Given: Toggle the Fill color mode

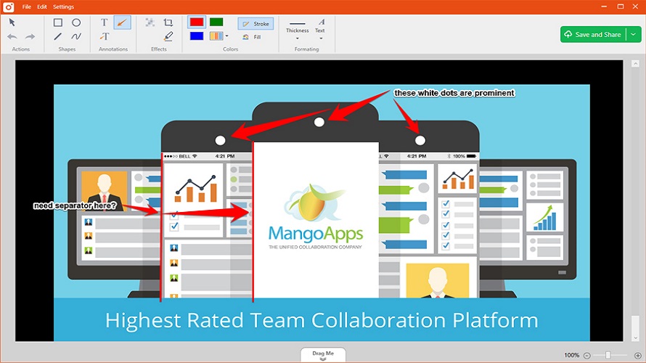Looking at the screenshot, I should [x=253, y=36].
